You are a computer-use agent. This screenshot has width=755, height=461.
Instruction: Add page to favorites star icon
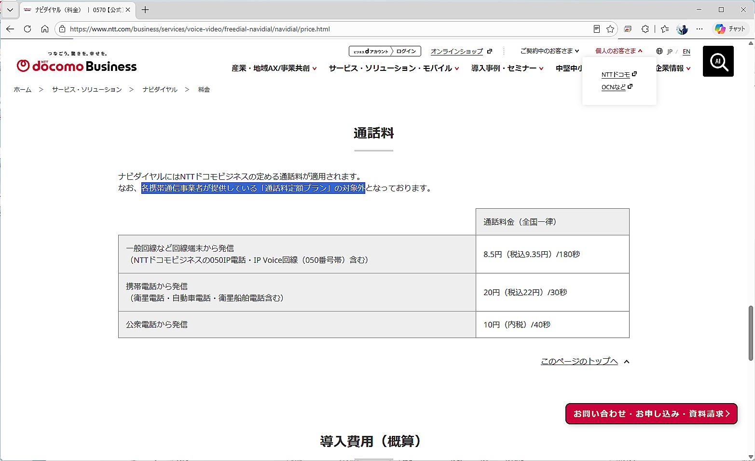coord(610,29)
